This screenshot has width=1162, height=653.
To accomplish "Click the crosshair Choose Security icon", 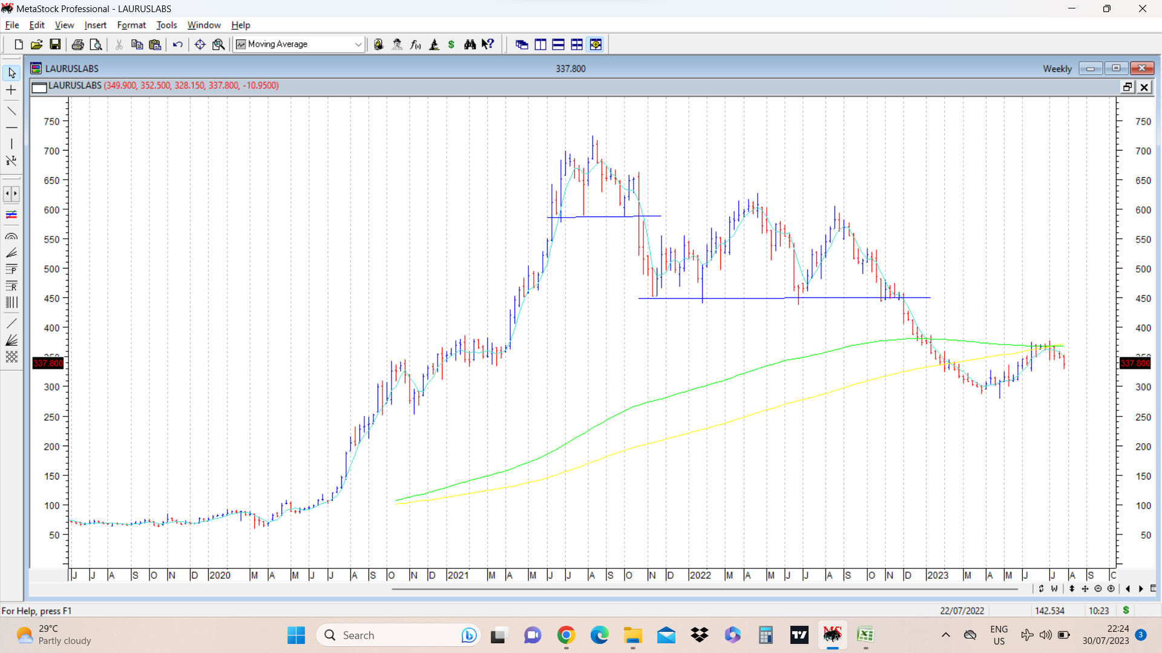I will click(200, 44).
